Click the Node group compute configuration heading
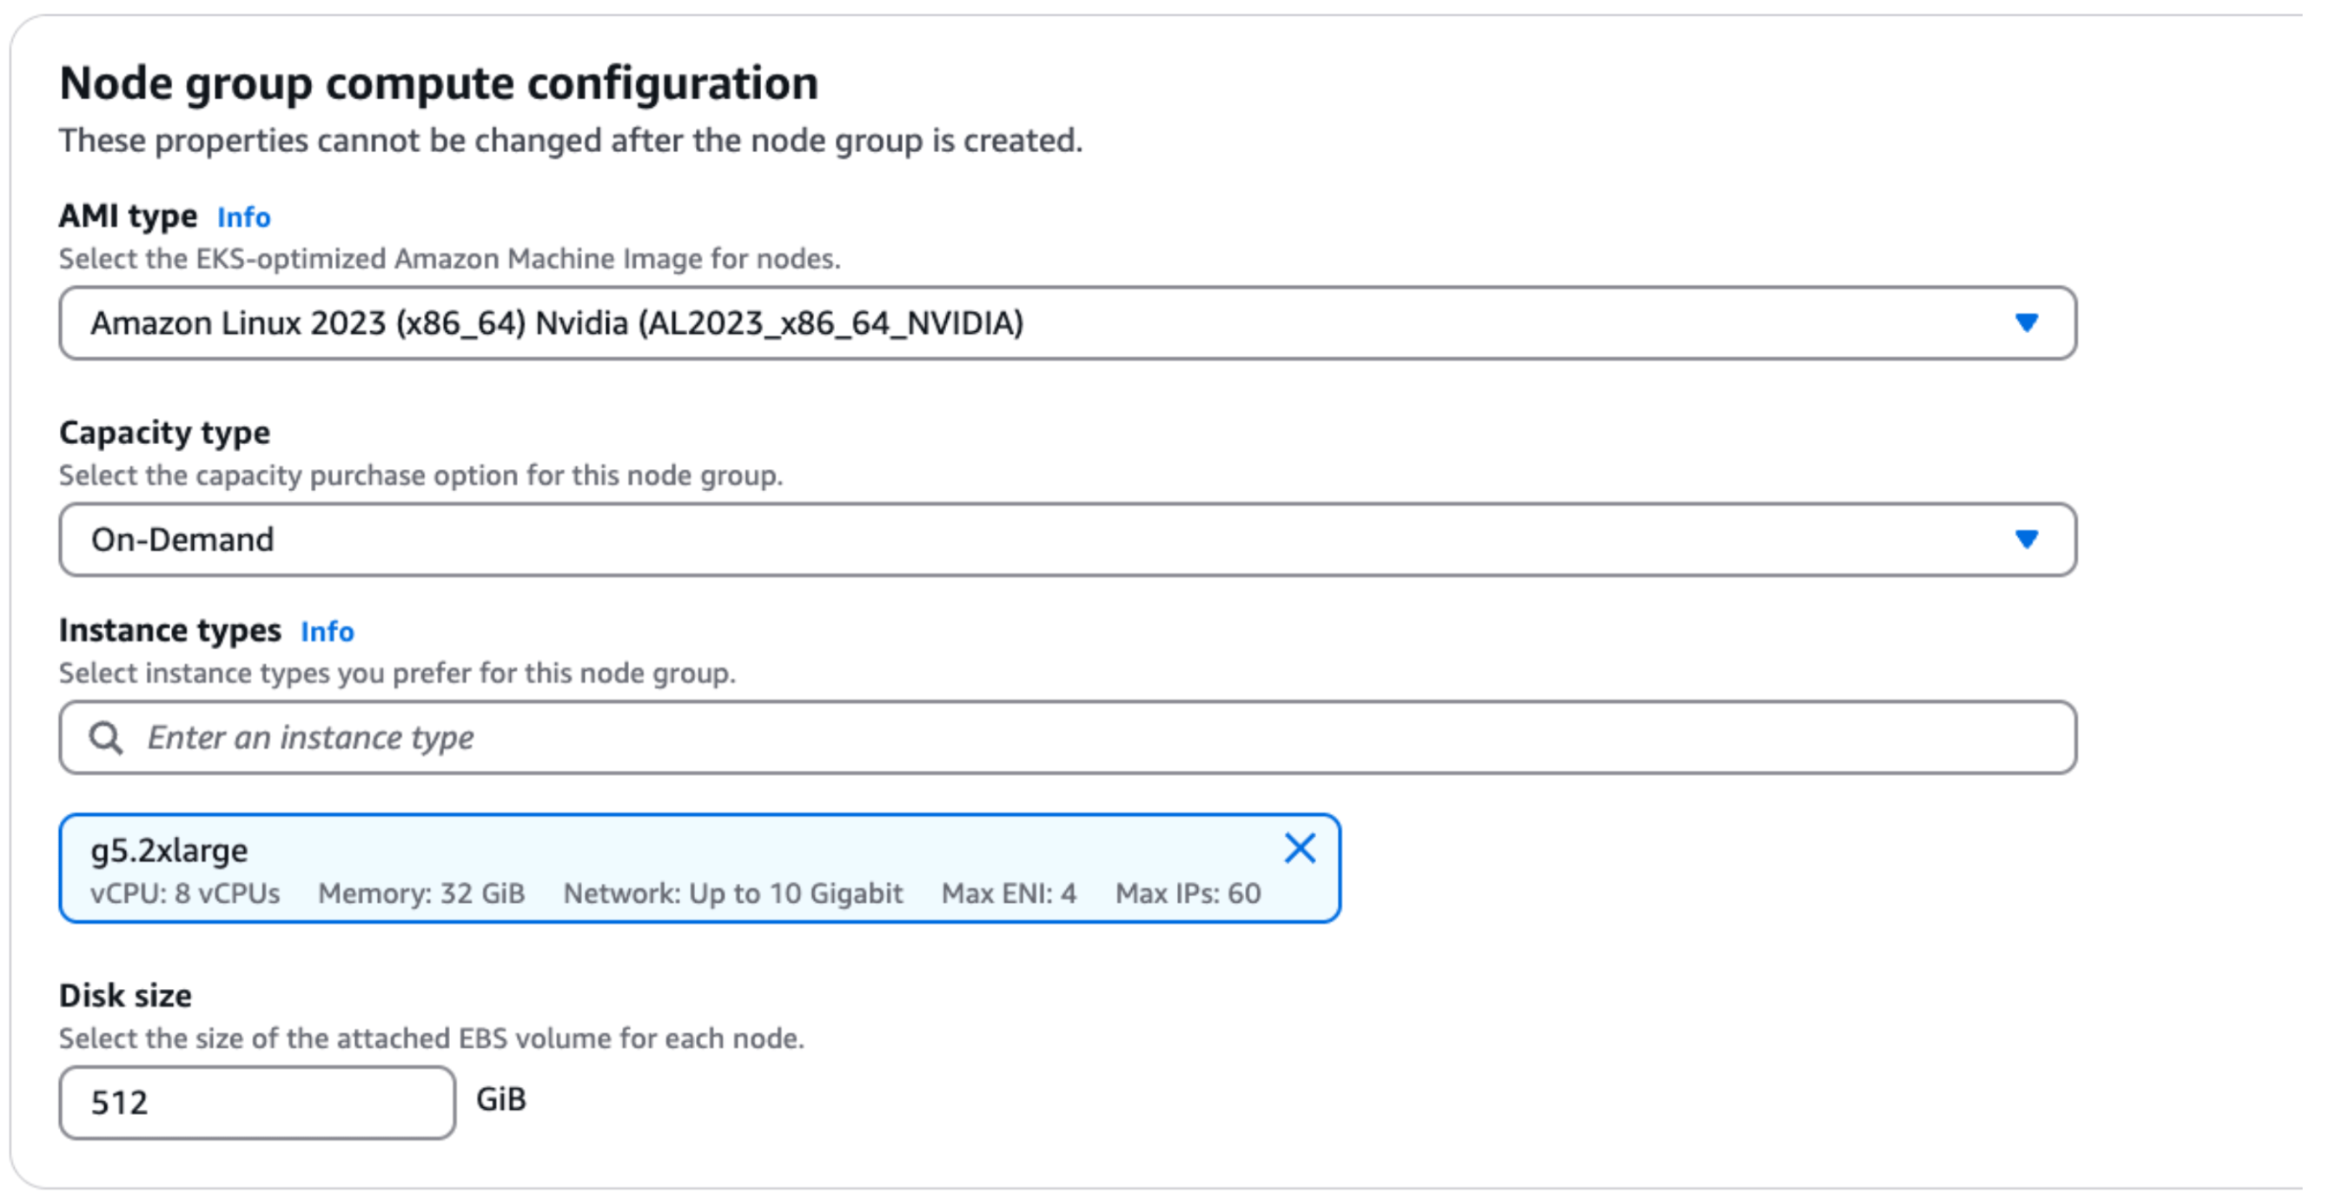Viewport: 2330px width, 1201px height. tap(439, 83)
